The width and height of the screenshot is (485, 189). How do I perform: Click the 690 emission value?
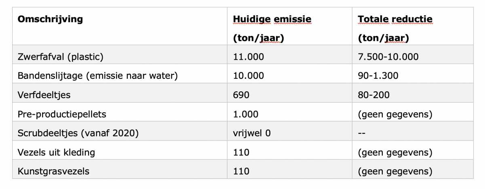coord(241,94)
